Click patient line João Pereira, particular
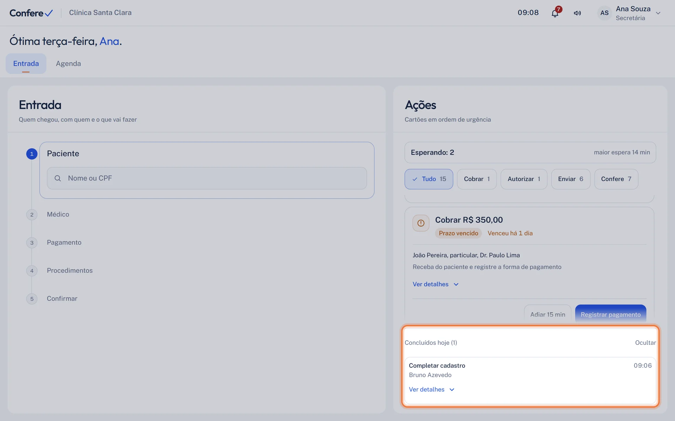The image size is (675, 421). [x=466, y=255]
